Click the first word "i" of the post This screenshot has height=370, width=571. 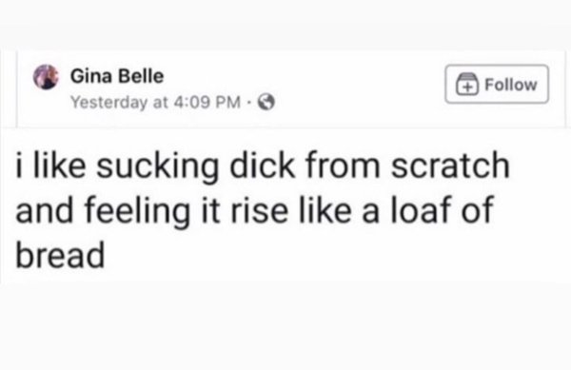tap(19, 166)
